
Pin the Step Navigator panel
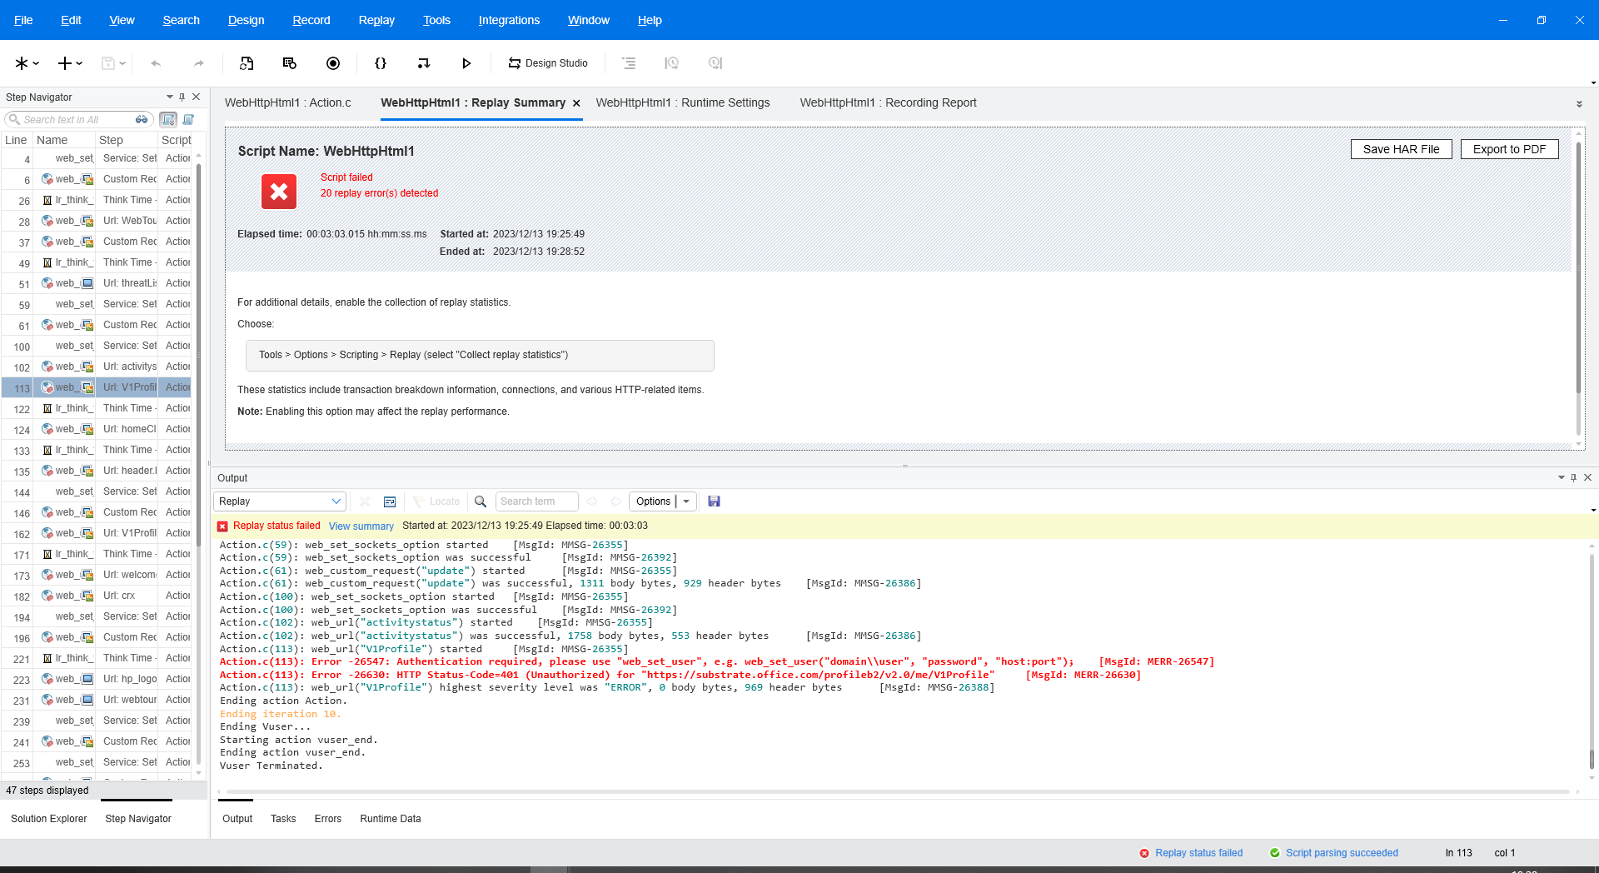point(182,97)
